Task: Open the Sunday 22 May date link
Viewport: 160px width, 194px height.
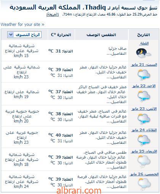Action: [x=144, y=86]
